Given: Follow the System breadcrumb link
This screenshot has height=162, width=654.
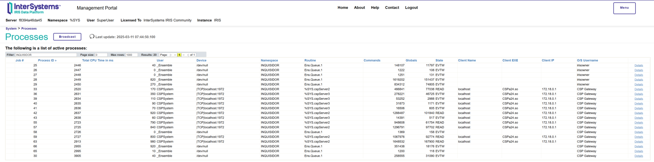Looking at the screenshot, I should click(11, 28).
